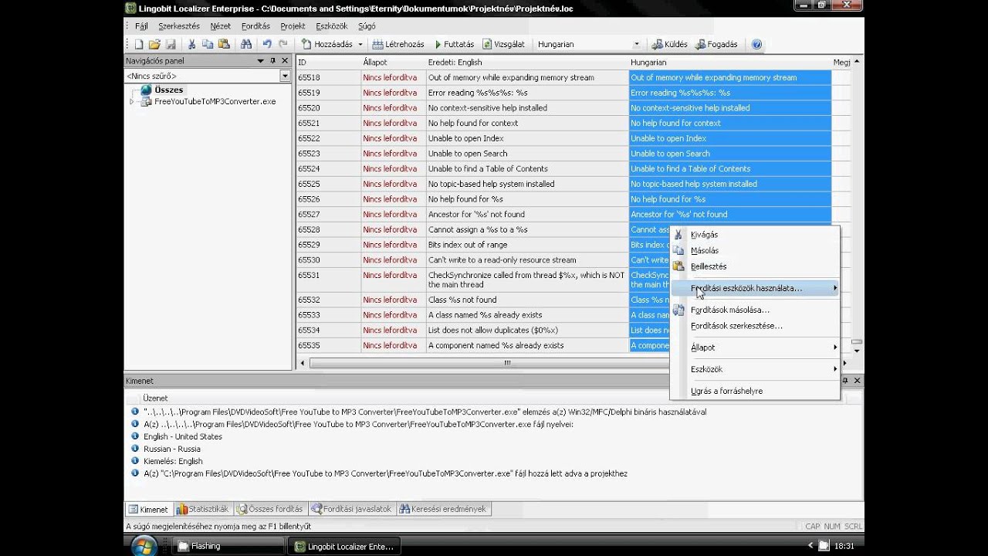This screenshot has height=556, width=988.
Task: Switch to the Kimenet tab
Action: click(x=148, y=509)
